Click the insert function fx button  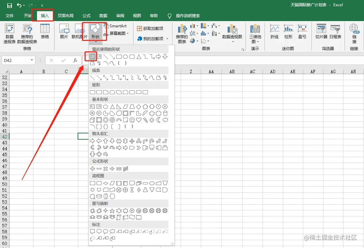(75, 61)
